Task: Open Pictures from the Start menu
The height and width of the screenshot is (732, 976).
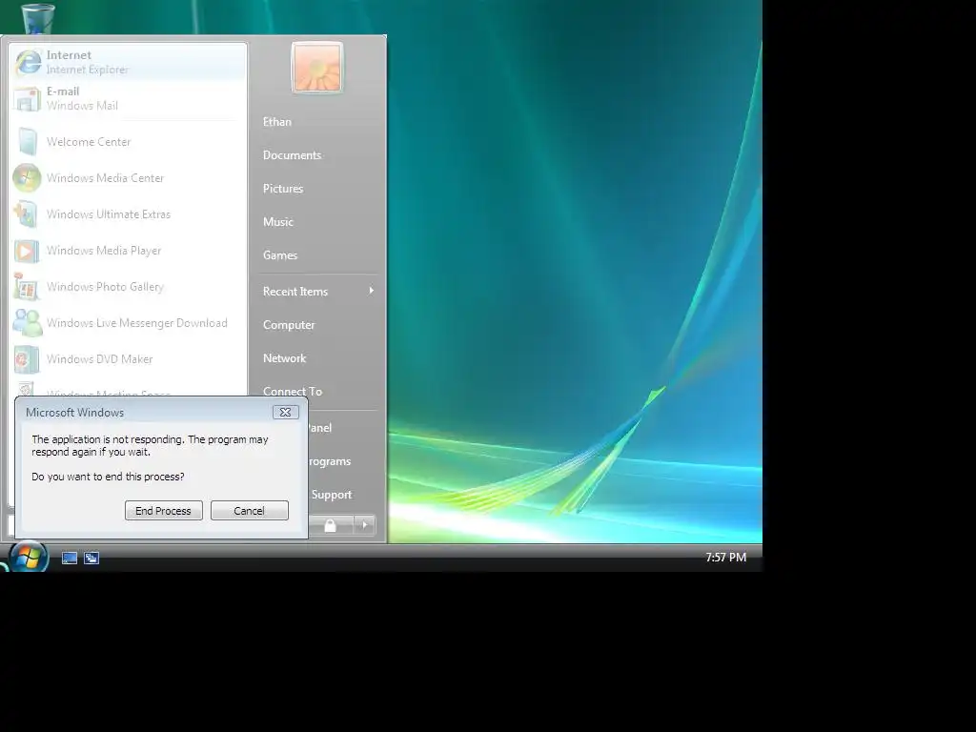Action: click(282, 189)
